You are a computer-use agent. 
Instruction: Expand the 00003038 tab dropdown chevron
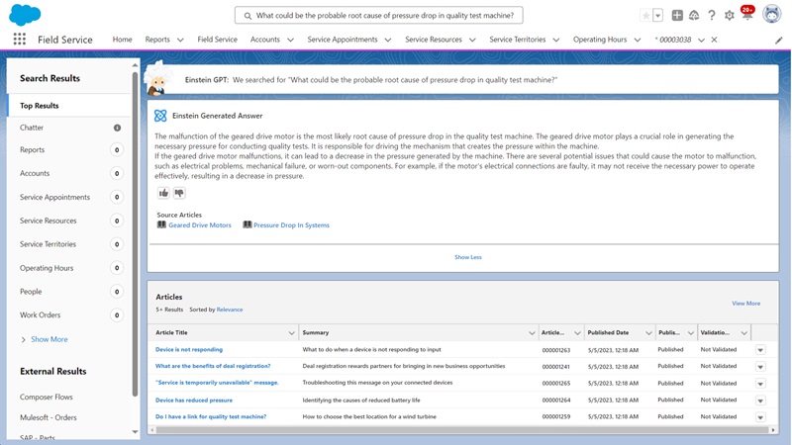701,40
